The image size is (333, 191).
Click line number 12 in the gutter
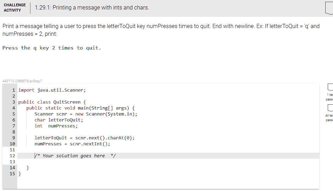pyautogui.click(x=12, y=156)
